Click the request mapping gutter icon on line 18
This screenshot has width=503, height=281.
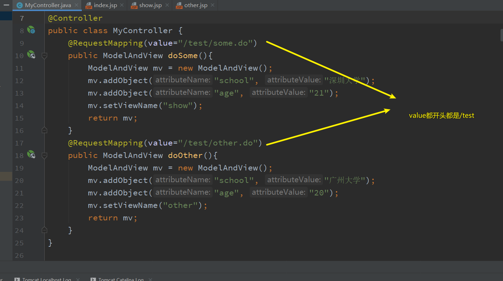[x=31, y=155]
